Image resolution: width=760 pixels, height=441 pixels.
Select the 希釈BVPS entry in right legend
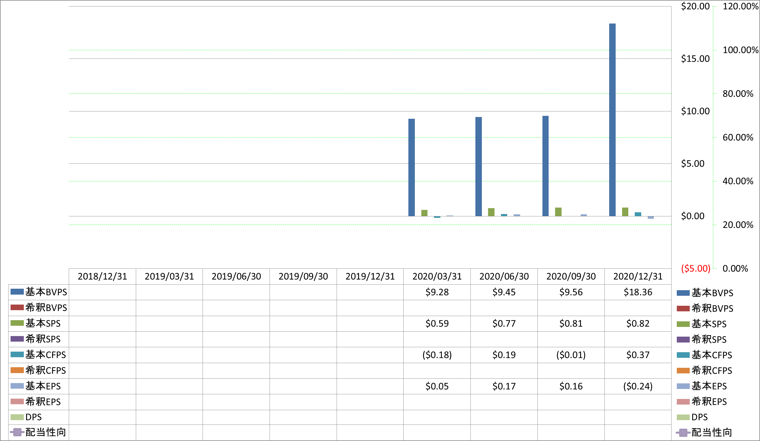click(x=705, y=308)
